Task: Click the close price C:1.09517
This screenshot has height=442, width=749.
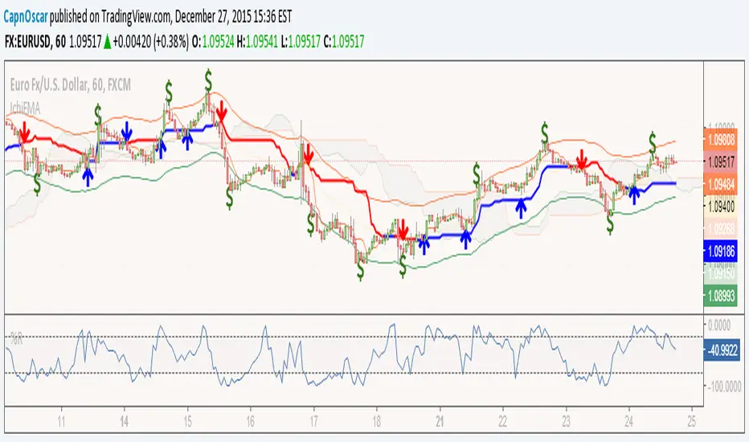Action: [x=344, y=42]
